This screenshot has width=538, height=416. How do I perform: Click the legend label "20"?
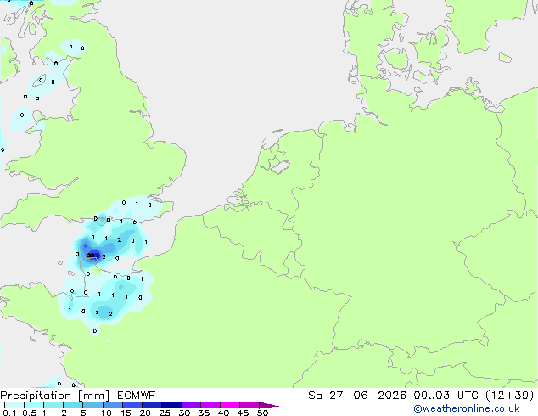tap(145, 413)
